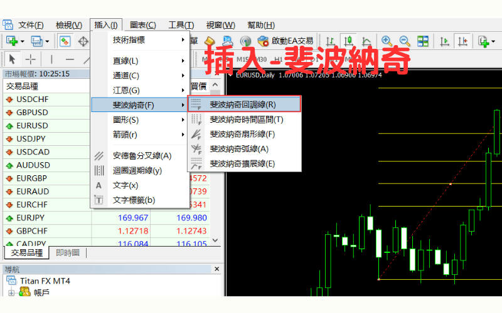Expand the 圖形(S) submenu
Screen dimensions: 502x313
click(x=140, y=120)
